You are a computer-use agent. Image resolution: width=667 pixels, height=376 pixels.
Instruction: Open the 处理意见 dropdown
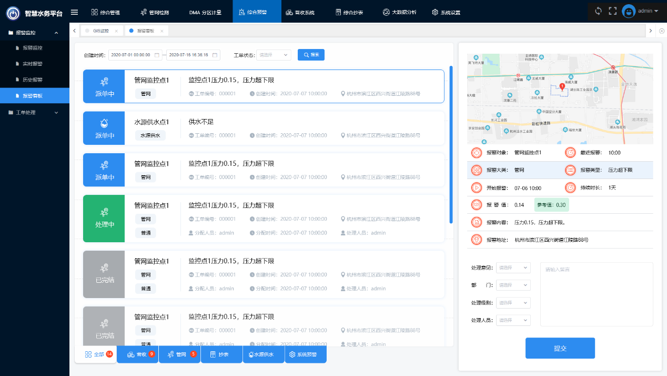513,268
